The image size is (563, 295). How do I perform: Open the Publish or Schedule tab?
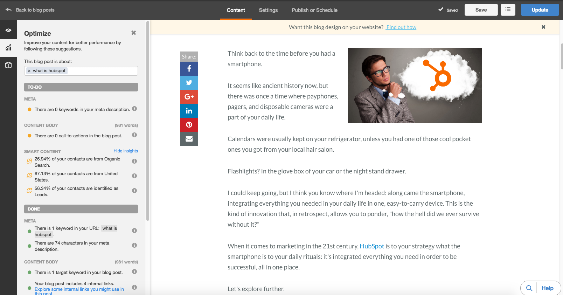coord(314,10)
